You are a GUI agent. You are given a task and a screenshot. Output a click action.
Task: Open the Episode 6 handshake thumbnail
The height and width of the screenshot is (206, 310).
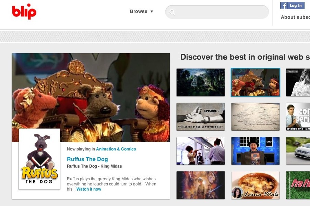(201, 117)
